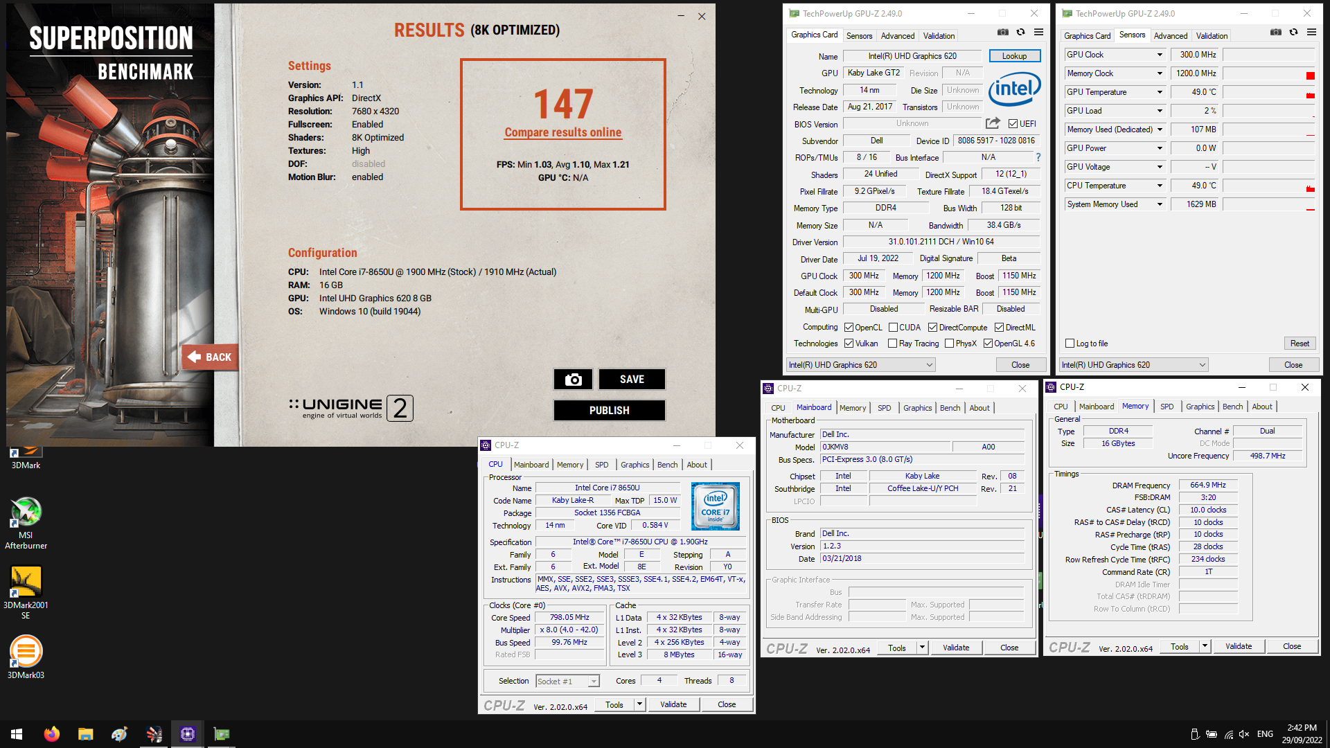This screenshot has height=748, width=1330.
Task: Click Compare results online link
Action: coord(562,132)
